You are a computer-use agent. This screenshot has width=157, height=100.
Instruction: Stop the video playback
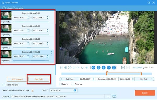(x=82, y=68)
